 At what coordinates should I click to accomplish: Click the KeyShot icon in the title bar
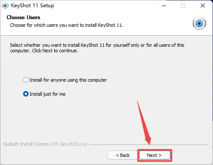[5, 6]
